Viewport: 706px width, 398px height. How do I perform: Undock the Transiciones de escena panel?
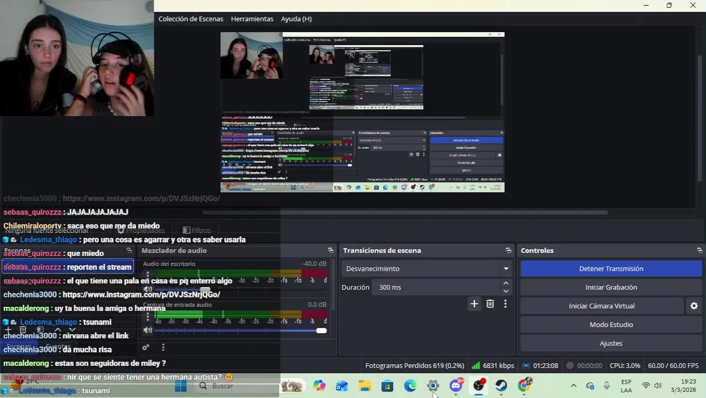click(508, 250)
